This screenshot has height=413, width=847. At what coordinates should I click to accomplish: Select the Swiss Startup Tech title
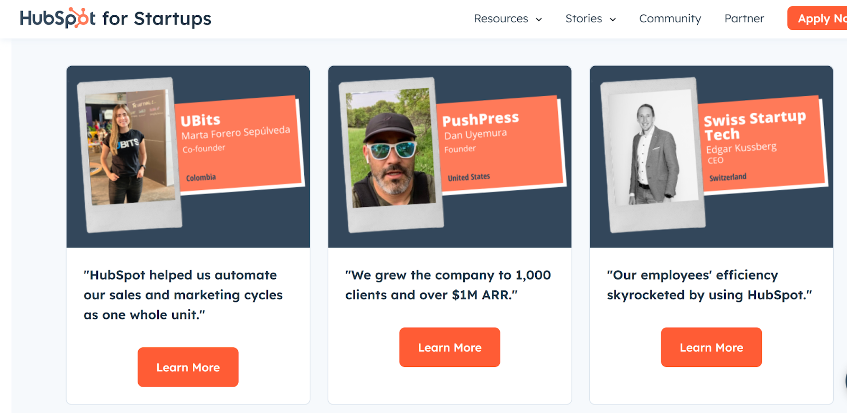tap(754, 126)
